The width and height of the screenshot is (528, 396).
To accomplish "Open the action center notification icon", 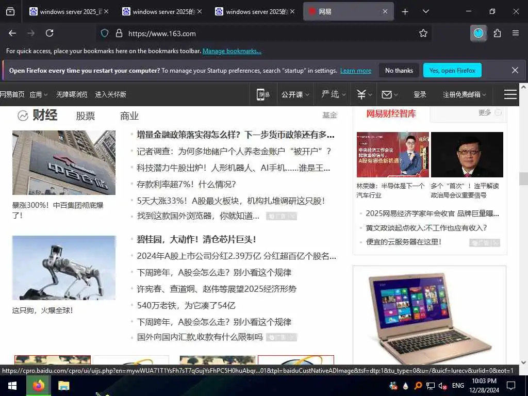I will pyautogui.click(x=511, y=386).
